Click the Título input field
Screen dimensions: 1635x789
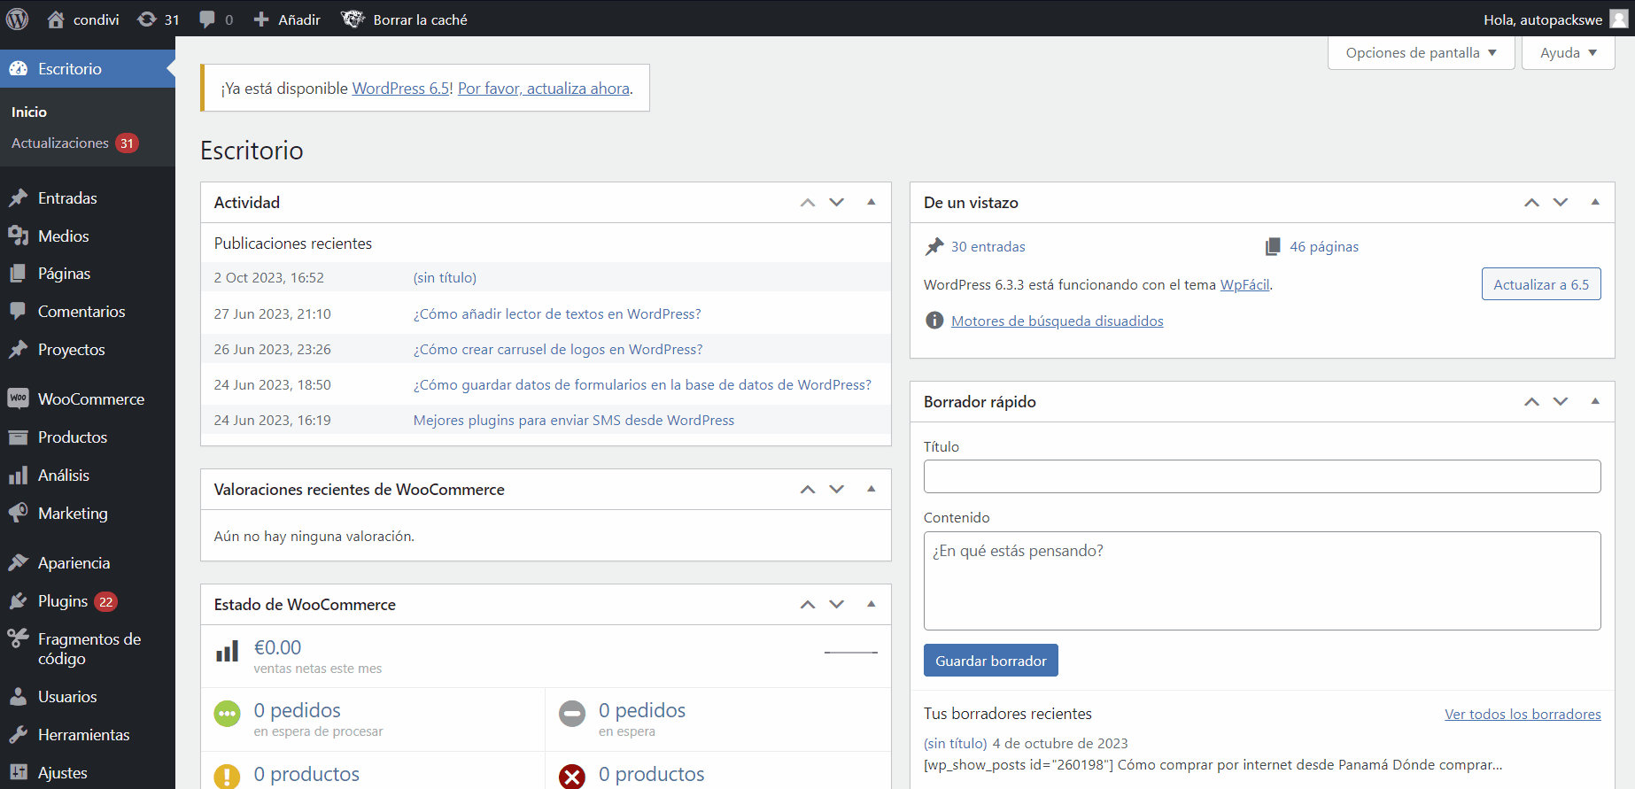point(1261,476)
